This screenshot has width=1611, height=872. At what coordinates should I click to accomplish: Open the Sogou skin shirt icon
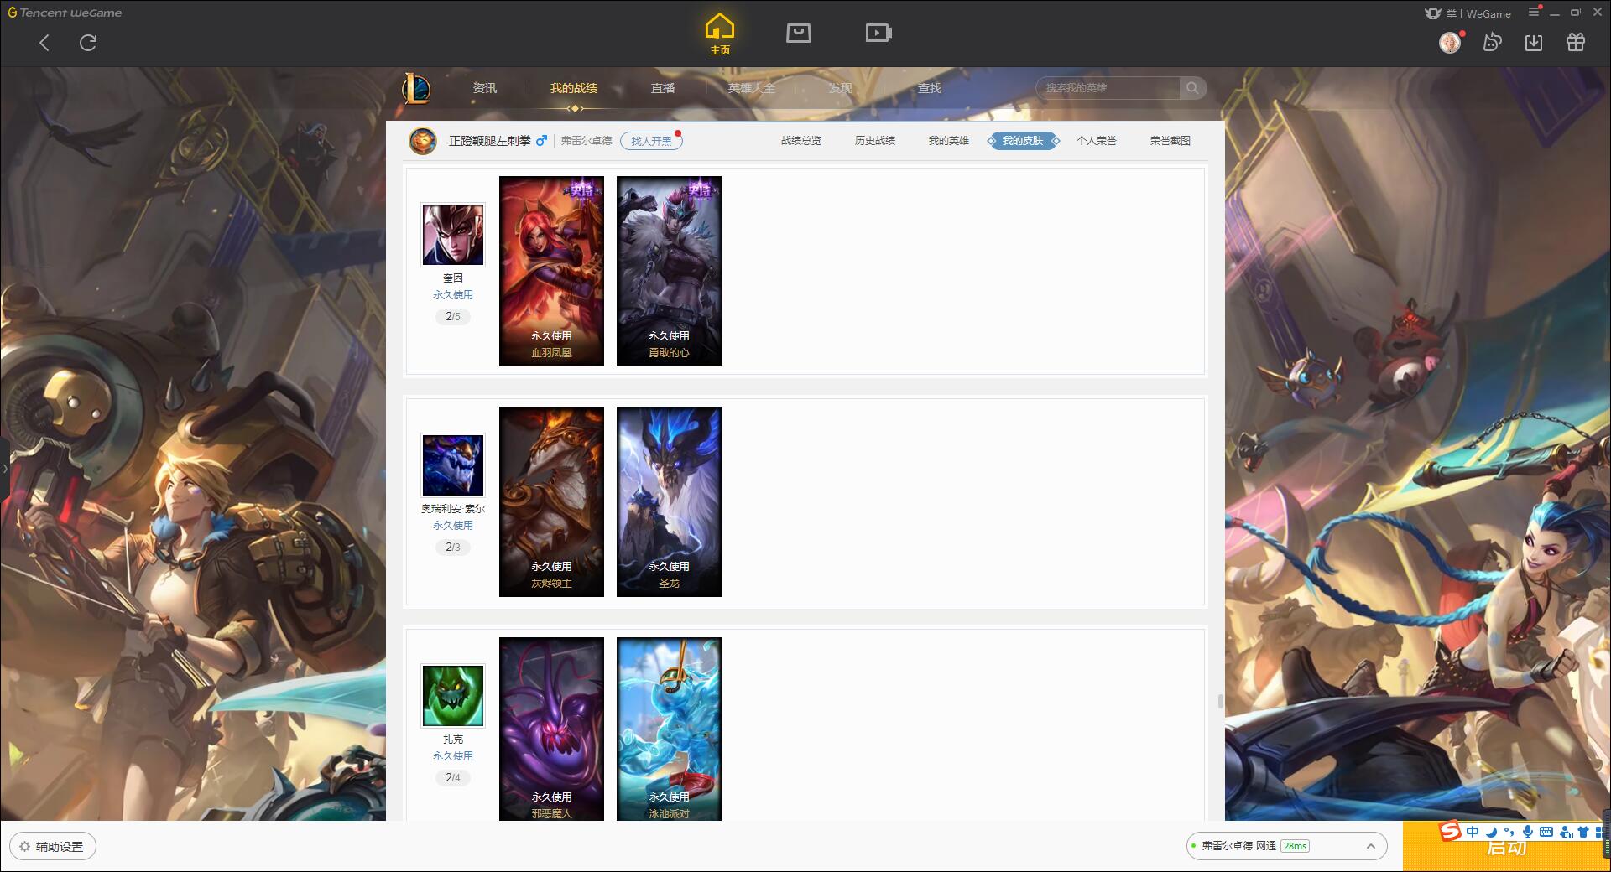click(x=1583, y=832)
